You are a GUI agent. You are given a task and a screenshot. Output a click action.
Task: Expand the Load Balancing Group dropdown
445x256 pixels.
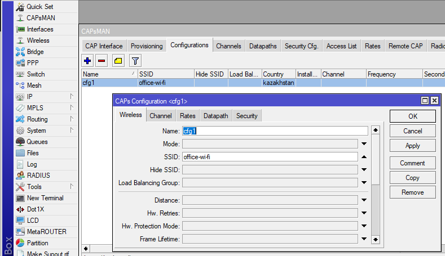[364, 183]
